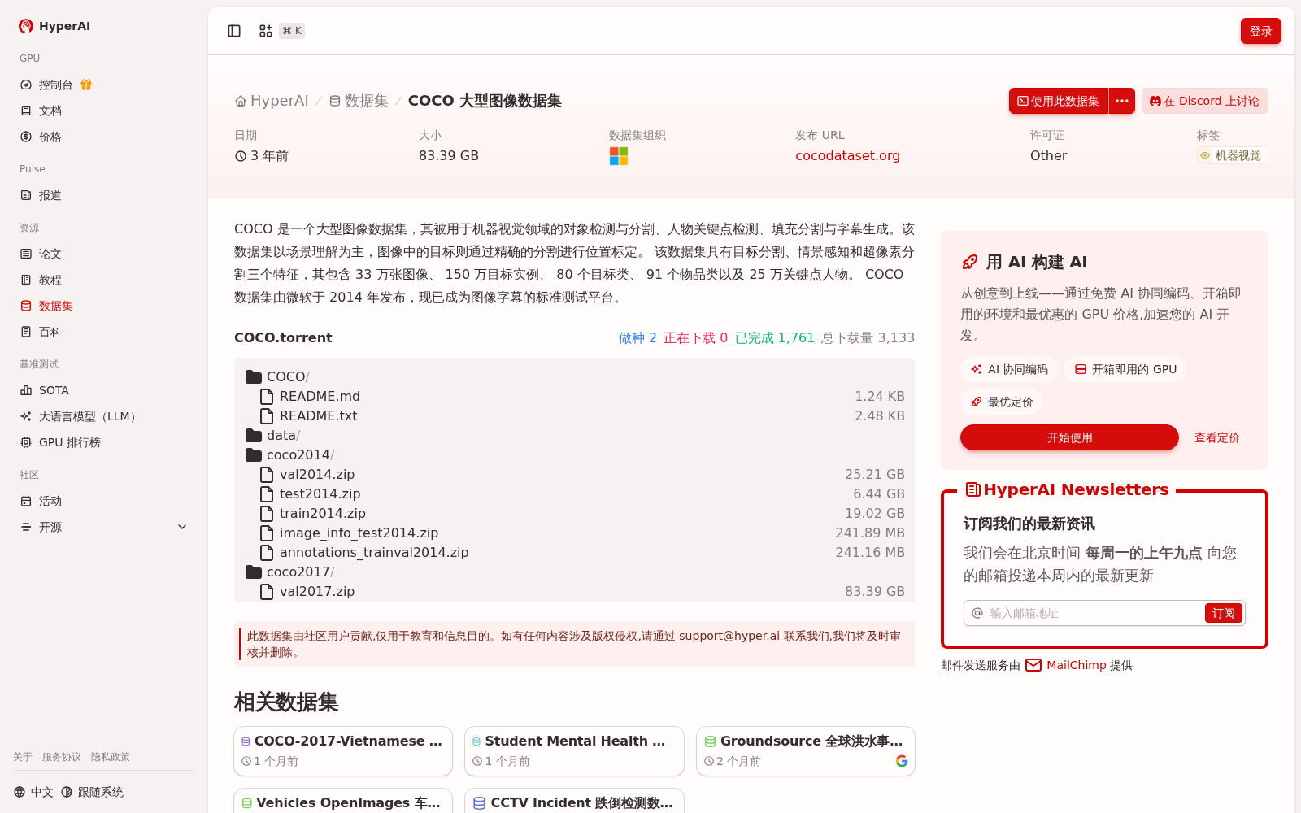Open the command search ⌘K icon
The height and width of the screenshot is (813, 1301).
coord(266,31)
